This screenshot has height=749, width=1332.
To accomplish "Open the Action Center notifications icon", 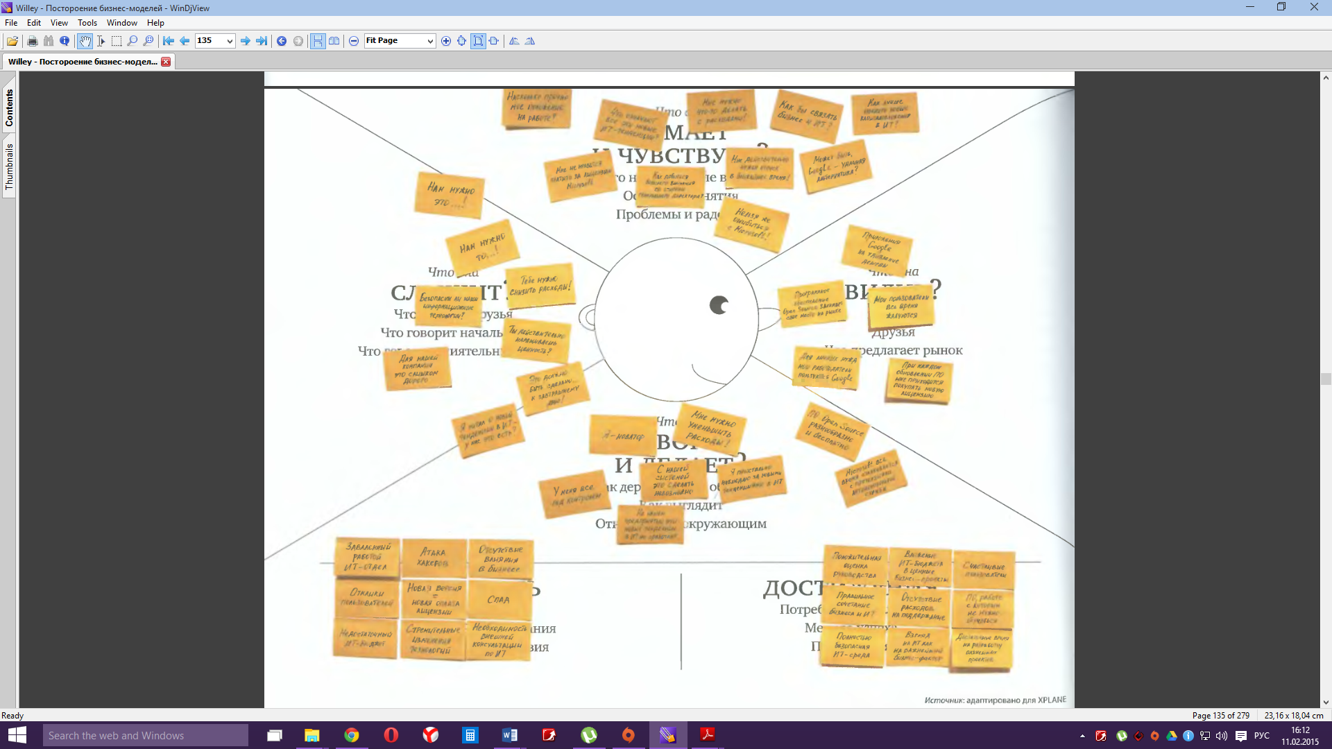I will (x=1241, y=736).
